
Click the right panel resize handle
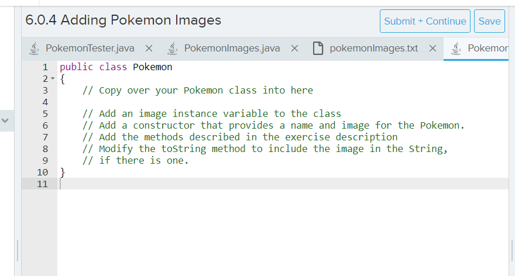pos(511,251)
